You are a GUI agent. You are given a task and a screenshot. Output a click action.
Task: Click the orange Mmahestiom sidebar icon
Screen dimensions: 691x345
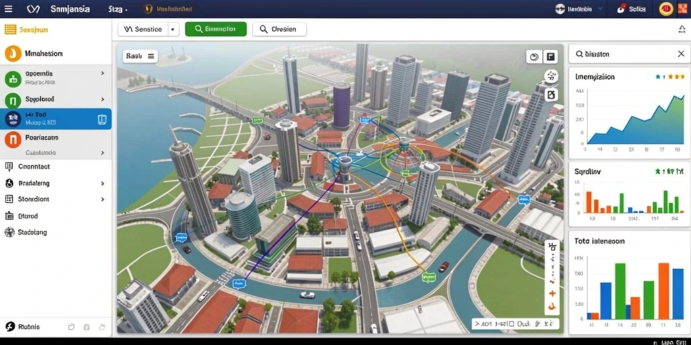[x=13, y=54]
